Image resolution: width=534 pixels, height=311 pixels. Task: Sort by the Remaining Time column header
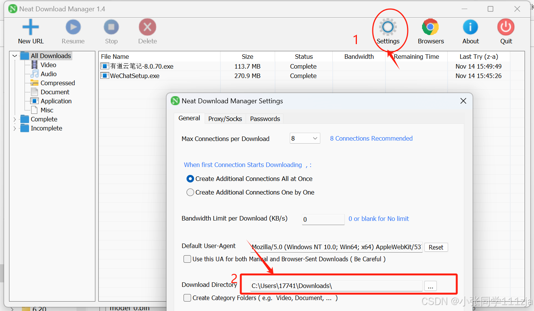[x=416, y=57]
